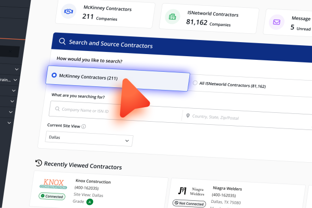Click the Niagra Welders logo

pos(191,191)
